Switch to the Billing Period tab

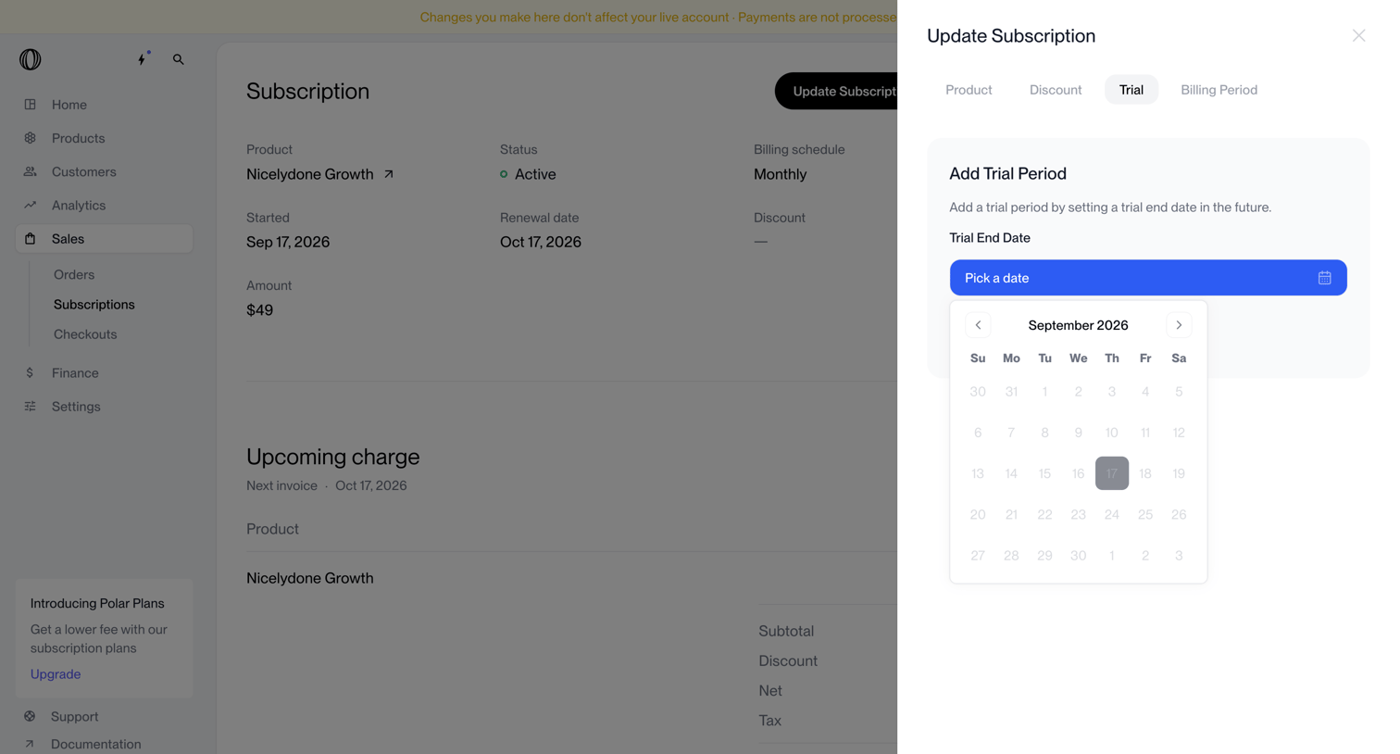pos(1219,90)
